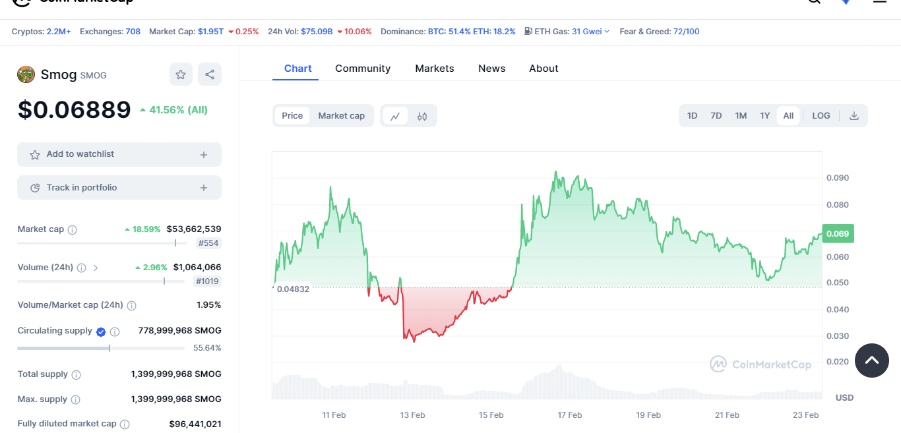Click the green 0.069 current price label
The width and height of the screenshot is (901, 433).
point(837,234)
